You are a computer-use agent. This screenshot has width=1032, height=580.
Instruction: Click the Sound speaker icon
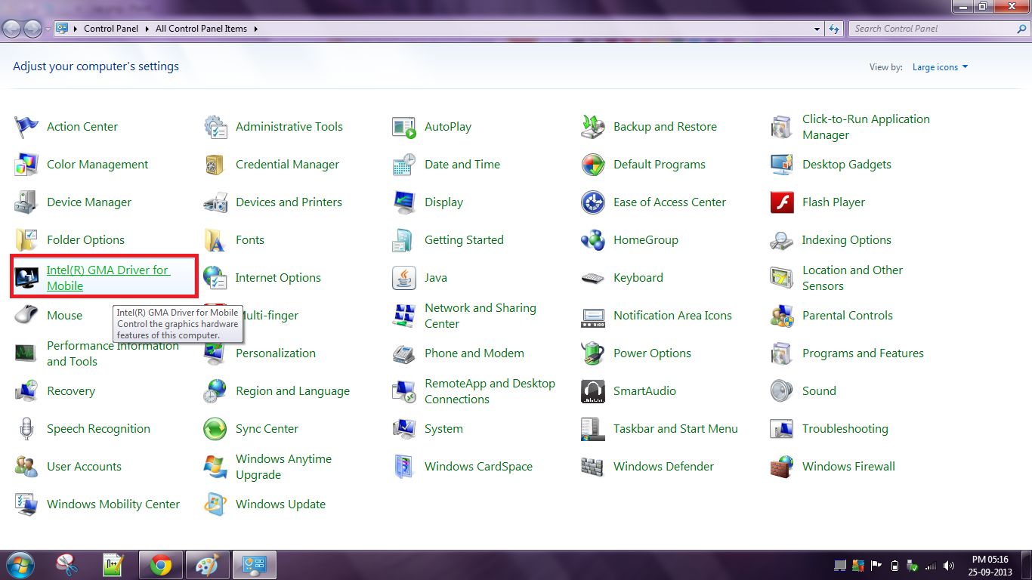pos(782,391)
